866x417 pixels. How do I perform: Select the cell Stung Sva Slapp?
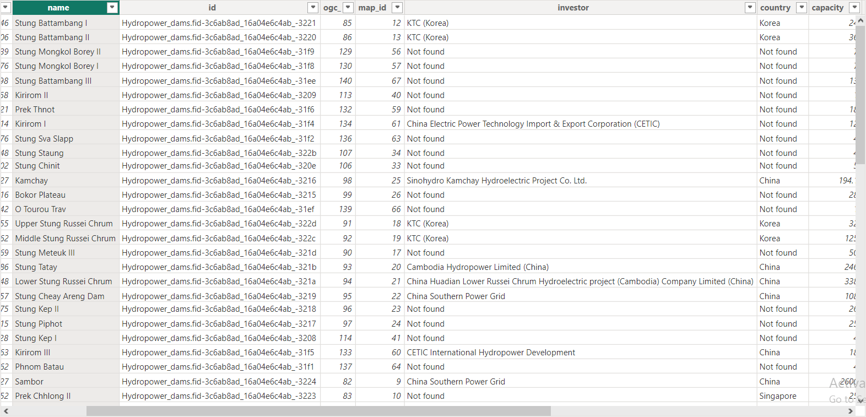(66, 139)
